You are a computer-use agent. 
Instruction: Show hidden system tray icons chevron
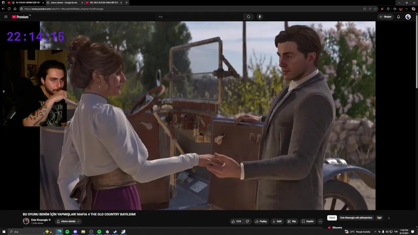coord(375,232)
